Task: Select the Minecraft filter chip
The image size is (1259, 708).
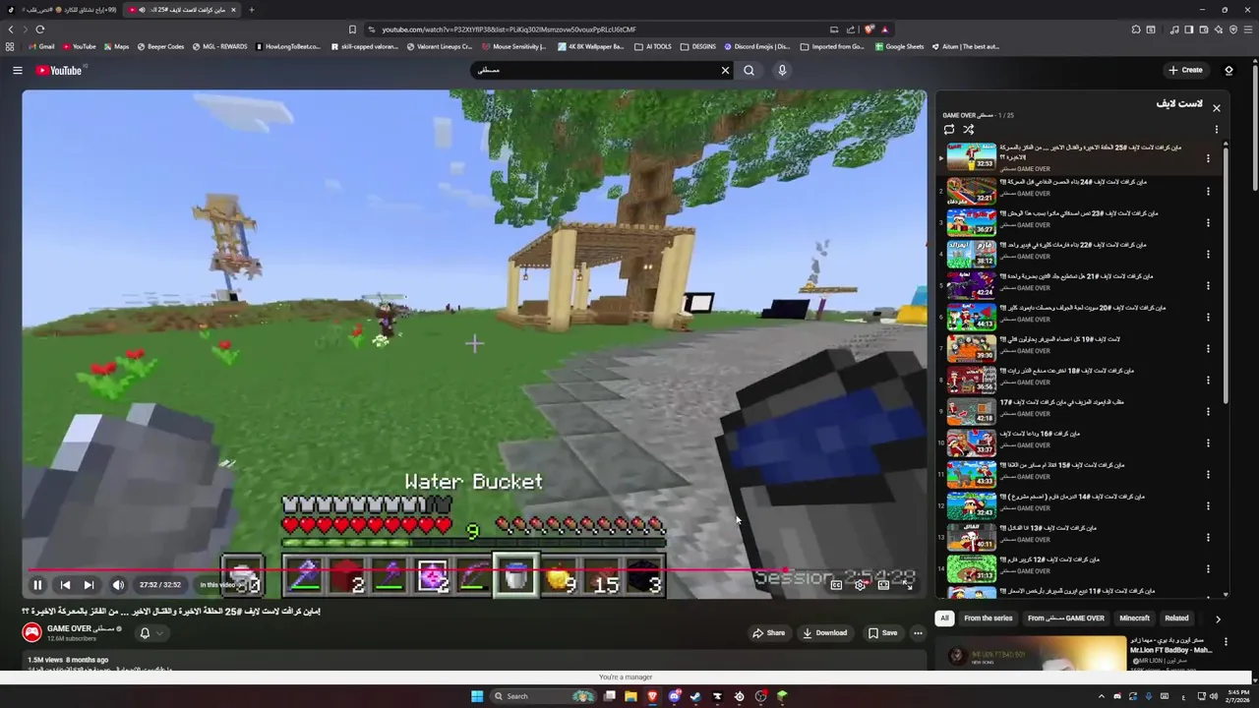Action: pyautogui.click(x=1134, y=619)
